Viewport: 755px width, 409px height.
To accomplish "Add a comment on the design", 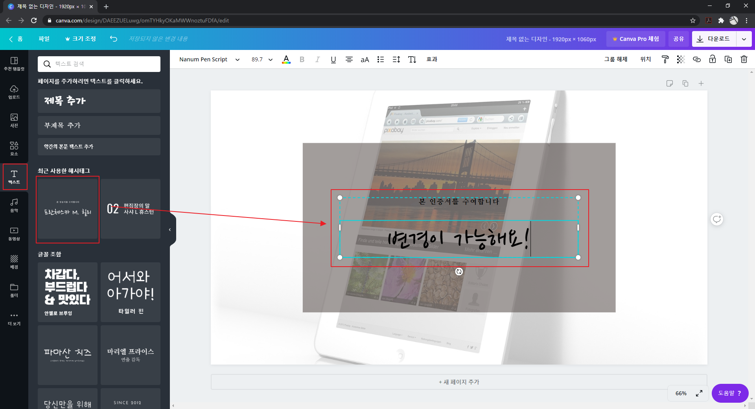I will coord(717,219).
